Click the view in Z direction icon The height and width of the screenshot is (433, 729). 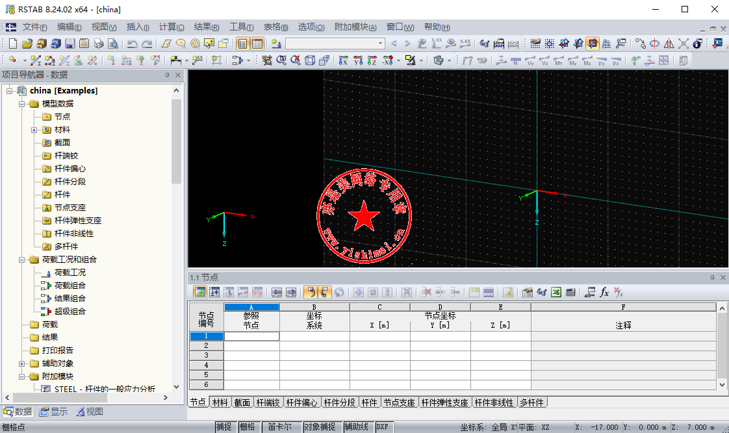pos(372,60)
